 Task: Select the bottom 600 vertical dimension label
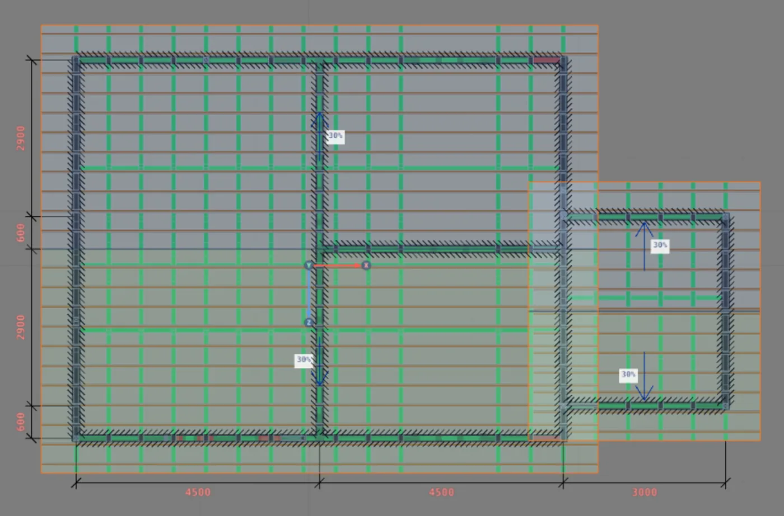pyautogui.click(x=21, y=422)
